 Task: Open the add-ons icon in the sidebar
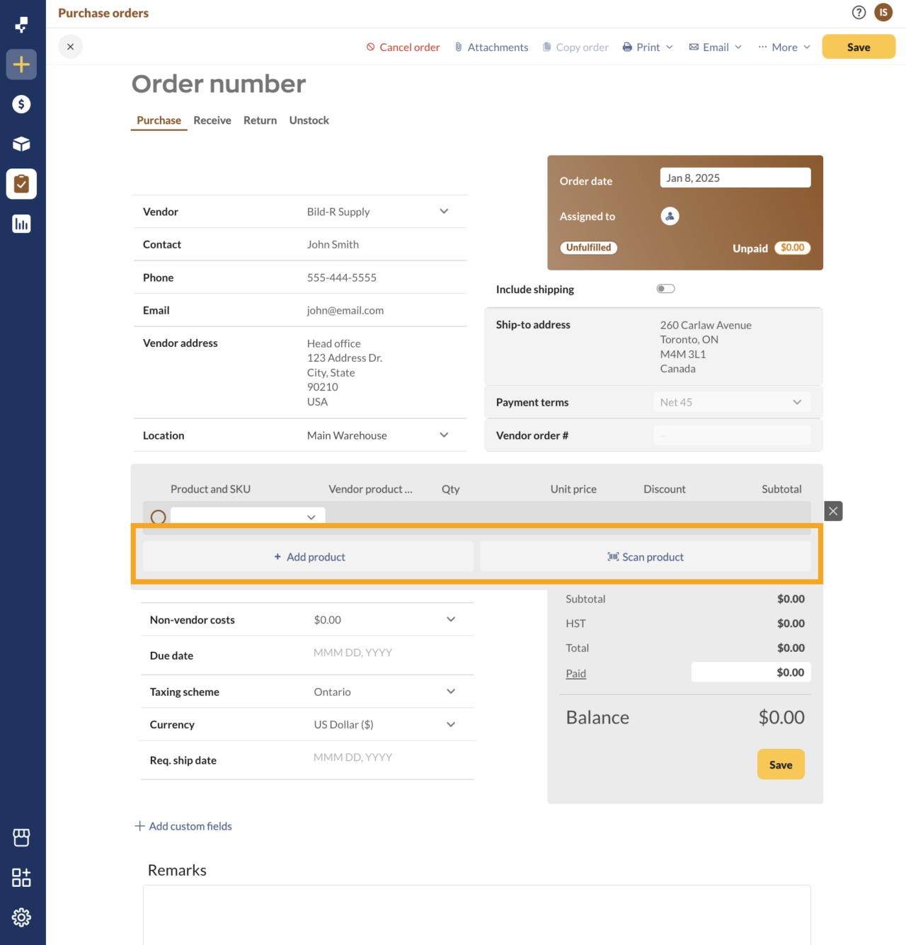pyautogui.click(x=21, y=878)
